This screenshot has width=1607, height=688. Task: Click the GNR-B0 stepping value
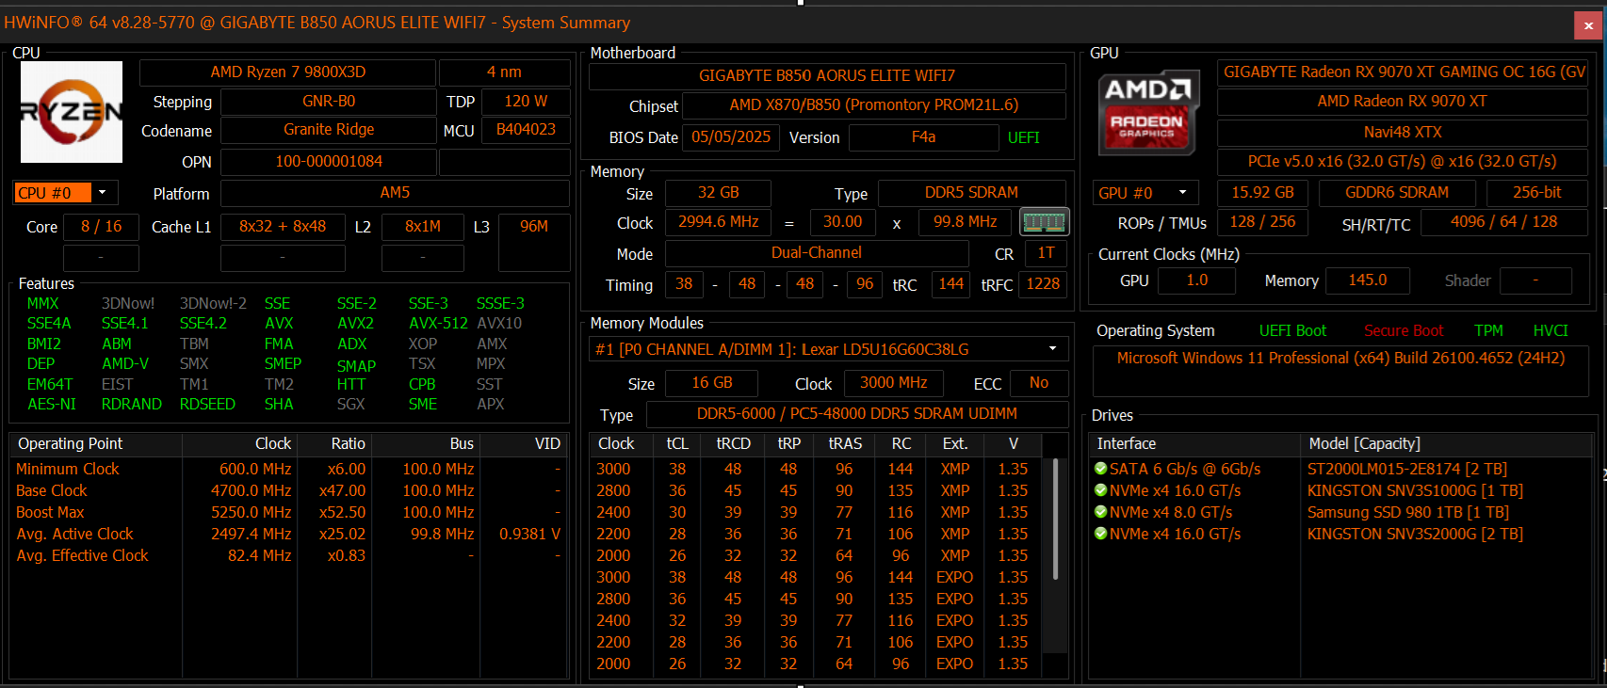(329, 102)
